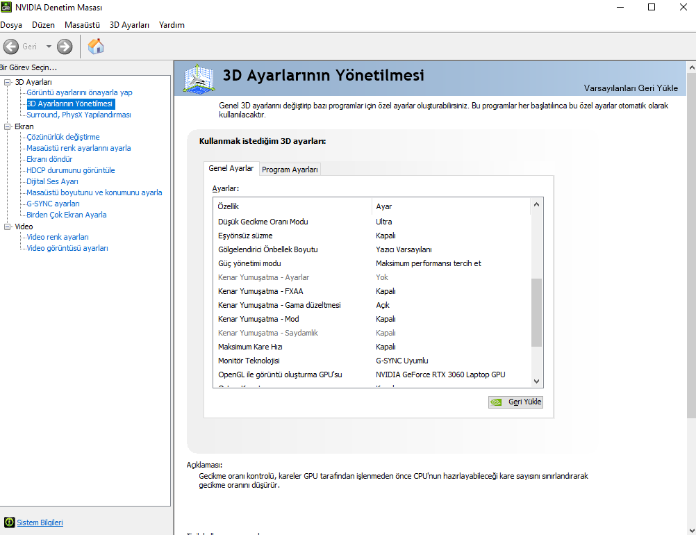Image resolution: width=696 pixels, height=535 pixels.
Task: Switch to Genel Ayarlar tab
Action: [231, 168]
